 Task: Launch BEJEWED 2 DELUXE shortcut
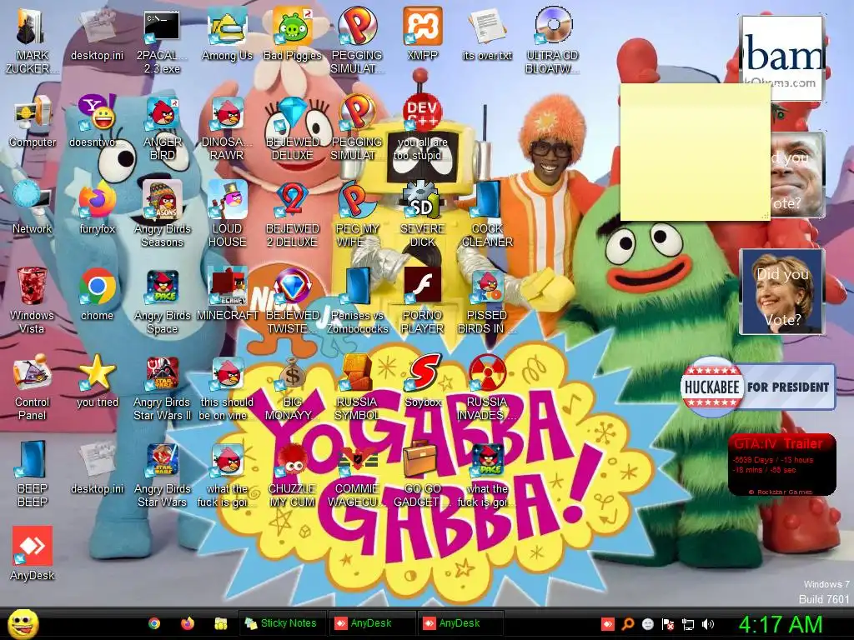[292, 212]
